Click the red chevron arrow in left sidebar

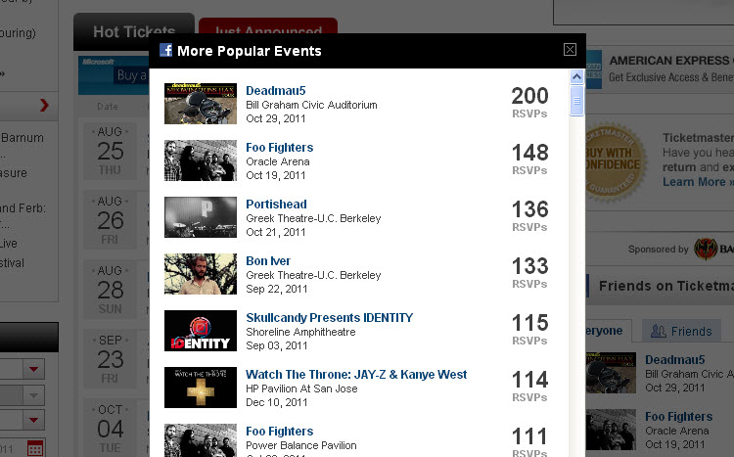44,106
